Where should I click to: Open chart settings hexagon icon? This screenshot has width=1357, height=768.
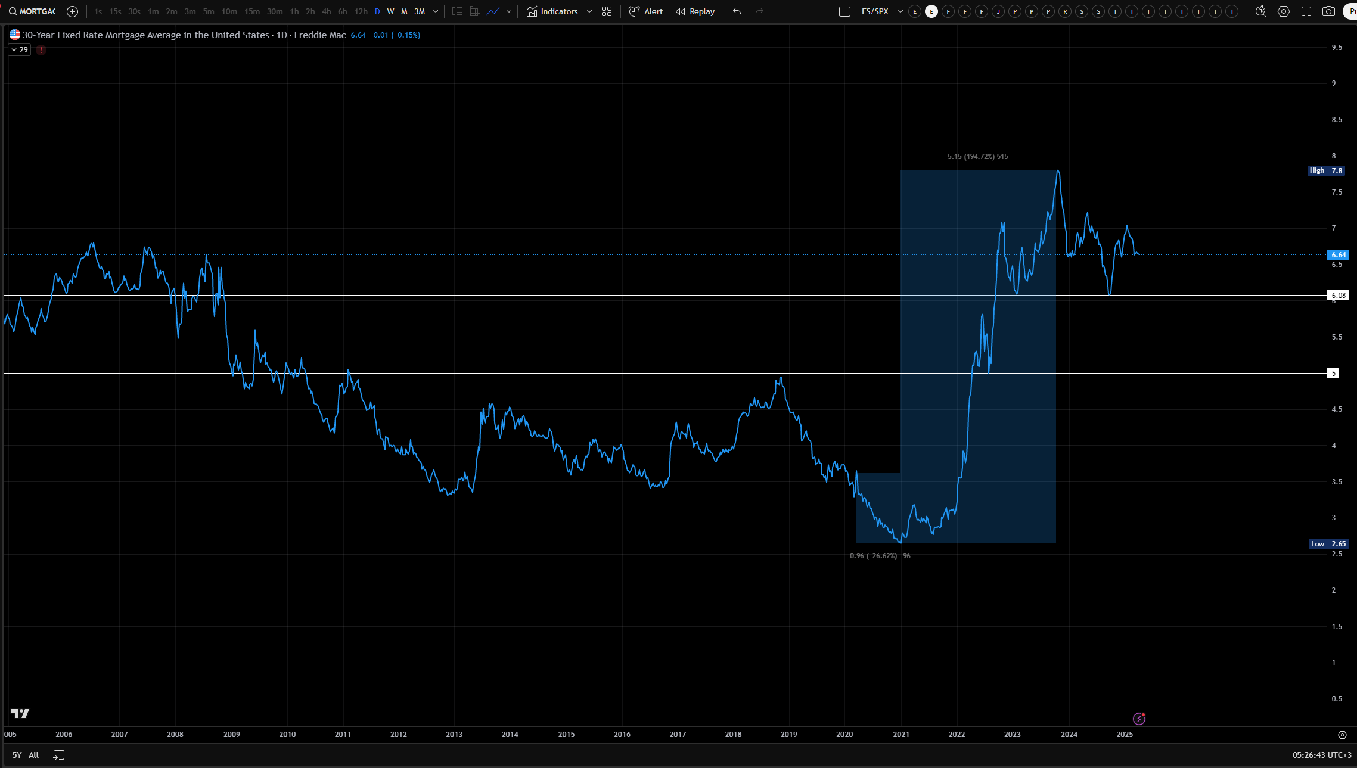1284,11
